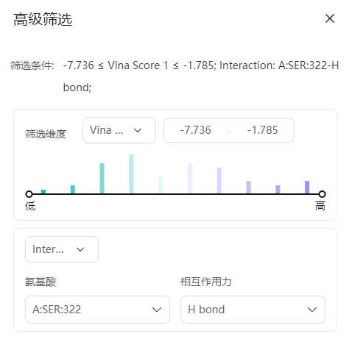Edit the minimum value -7.736 field
This screenshot has width=352, height=339.
coord(195,130)
